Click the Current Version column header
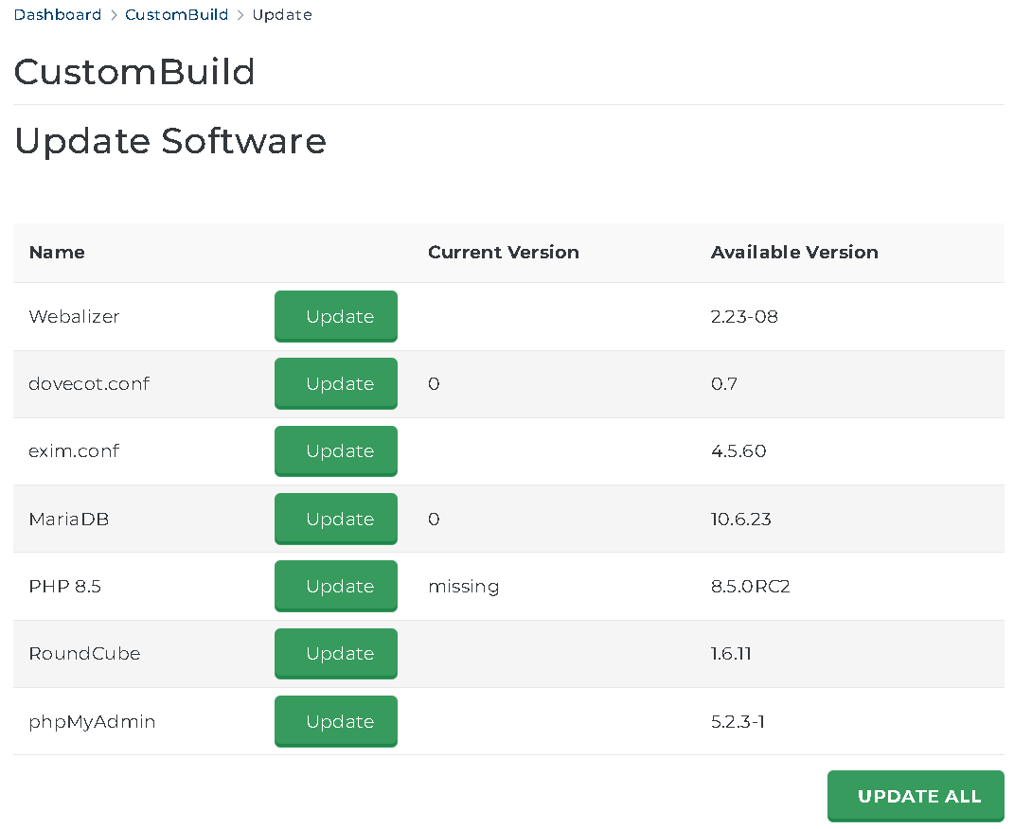 click(x=503, y=253)
